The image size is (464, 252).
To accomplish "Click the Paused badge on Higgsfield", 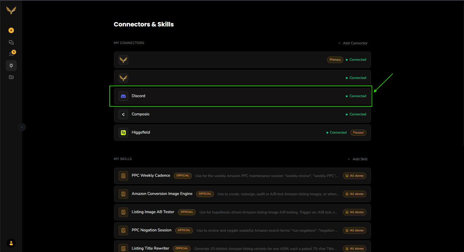I will pyautogui.click(x=358, y=133).
